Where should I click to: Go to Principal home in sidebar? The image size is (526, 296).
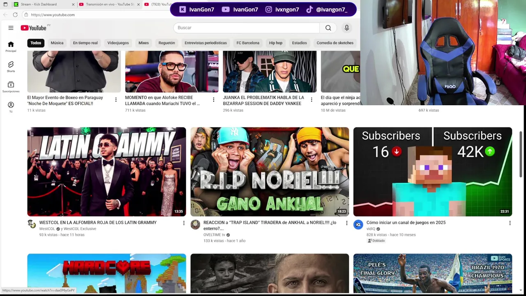(x=11, y=47)
